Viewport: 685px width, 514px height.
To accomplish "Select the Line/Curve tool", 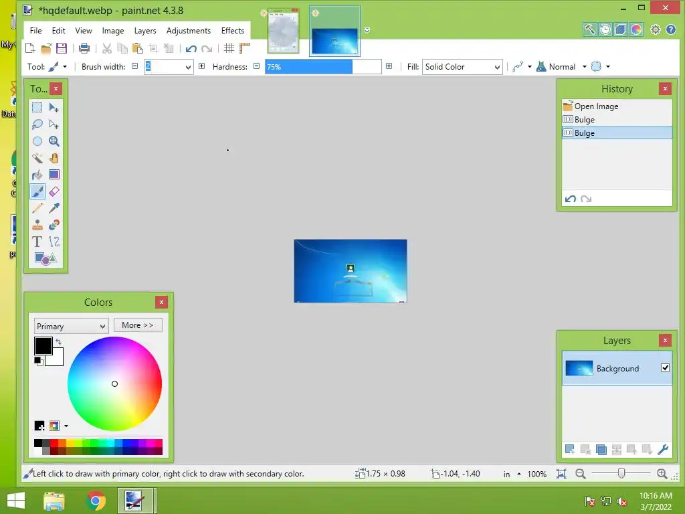I will click(x=54, y=242).
